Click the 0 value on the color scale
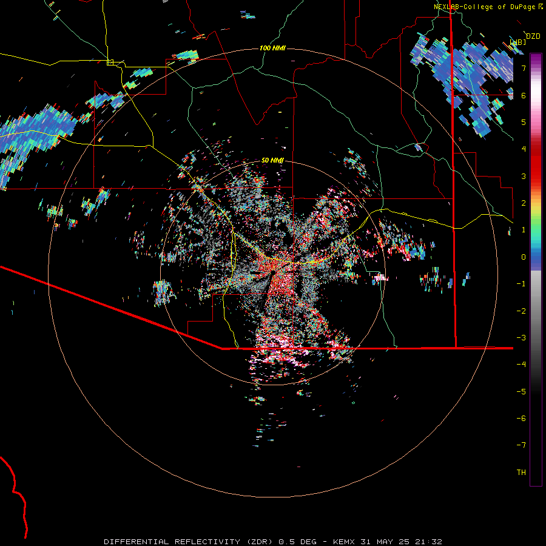This screenshot has height=546, width=546. coord(524,257)
